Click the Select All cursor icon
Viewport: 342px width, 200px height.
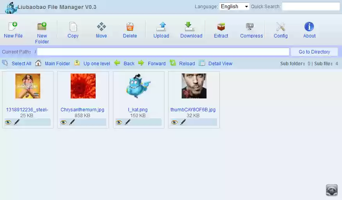[x=5, y=63]
